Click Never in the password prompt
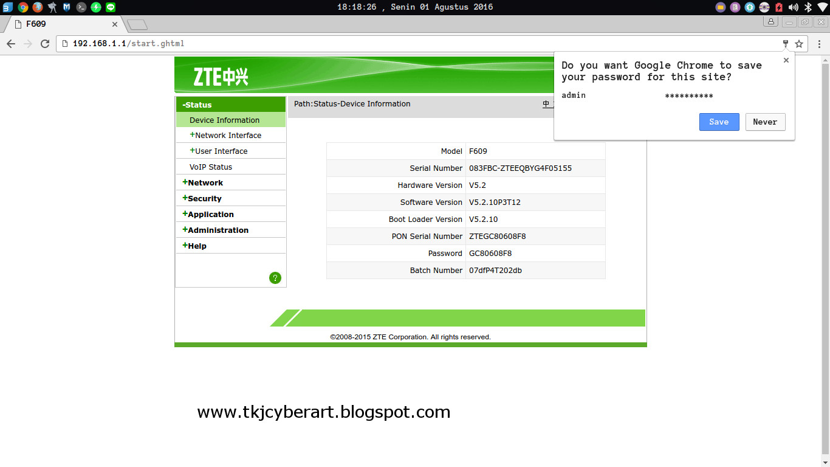Screen dimensions: 830x467 pos(765,122)
